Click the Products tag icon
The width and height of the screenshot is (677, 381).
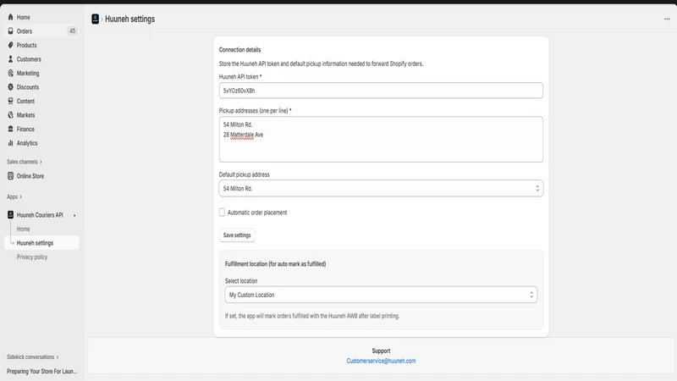(10, 45)
